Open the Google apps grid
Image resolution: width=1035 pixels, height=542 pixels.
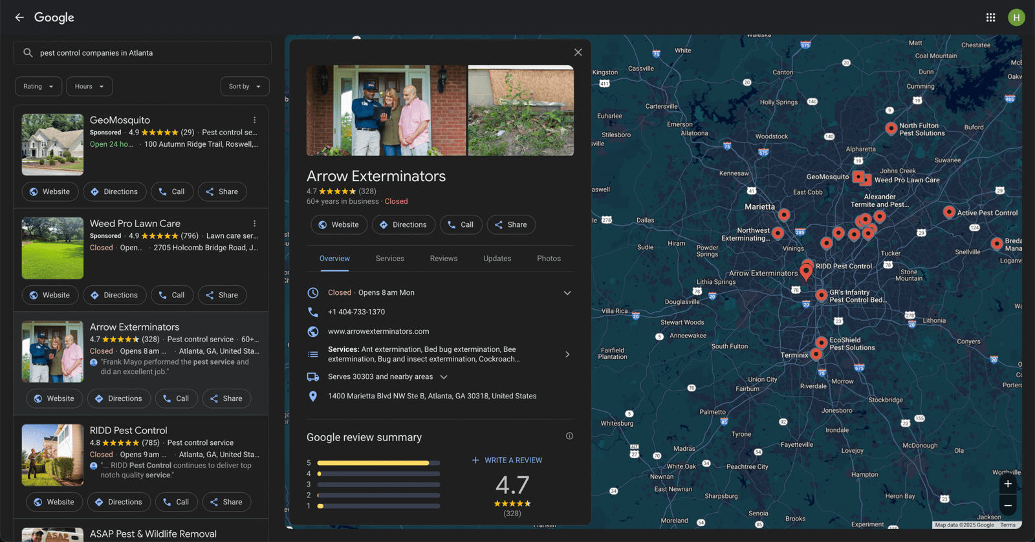[x=990, y=17]
